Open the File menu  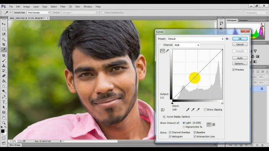(11, 7)
